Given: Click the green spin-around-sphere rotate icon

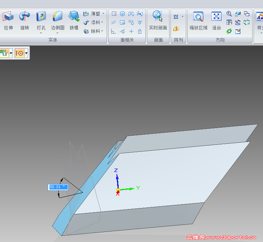Looking at the screenshot, I should click(229, 31).
